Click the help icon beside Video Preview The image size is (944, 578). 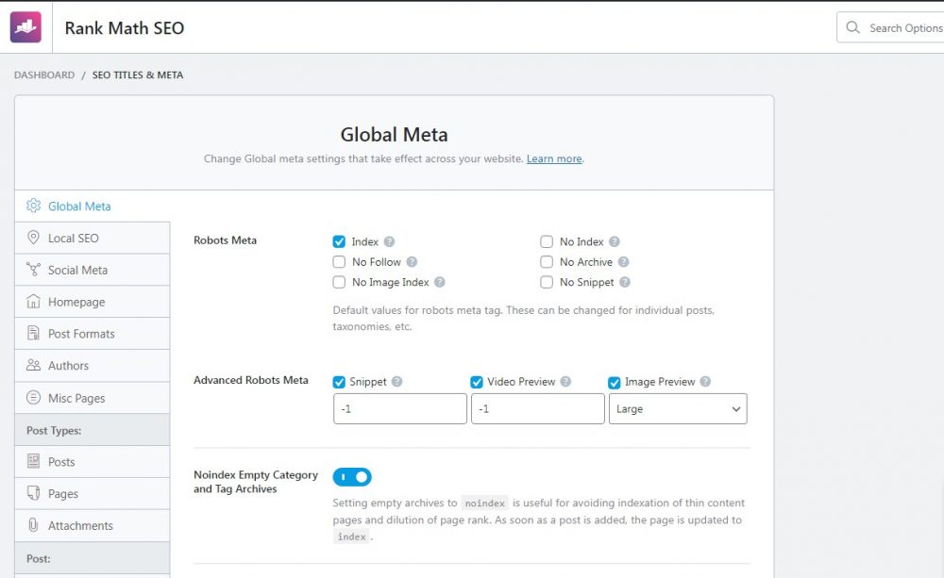(565, 382)
